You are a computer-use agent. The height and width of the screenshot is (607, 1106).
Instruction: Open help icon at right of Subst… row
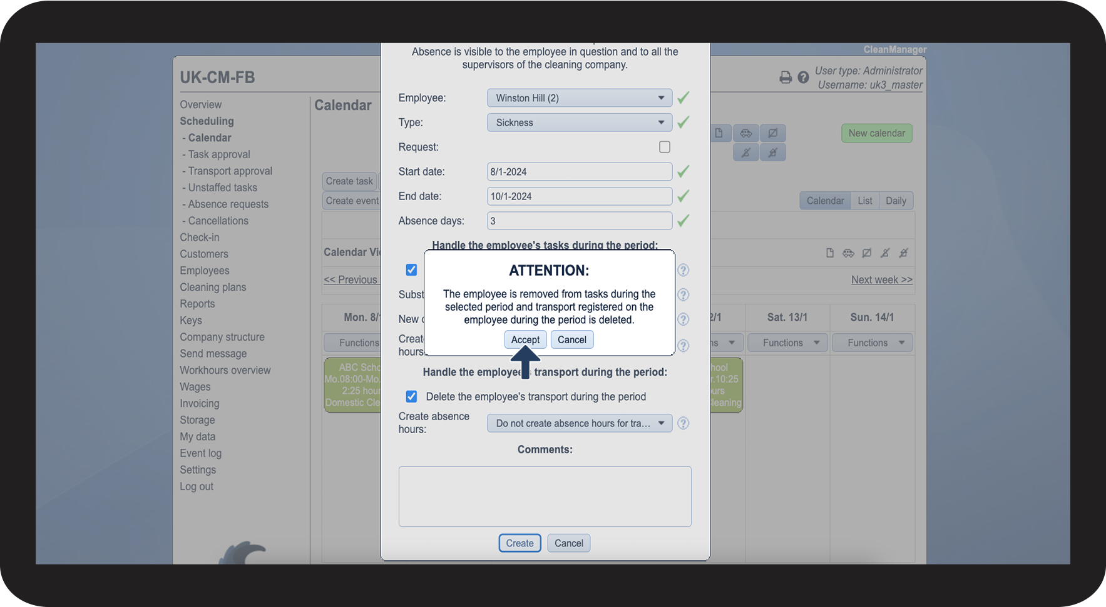click(x=684, y=294)
